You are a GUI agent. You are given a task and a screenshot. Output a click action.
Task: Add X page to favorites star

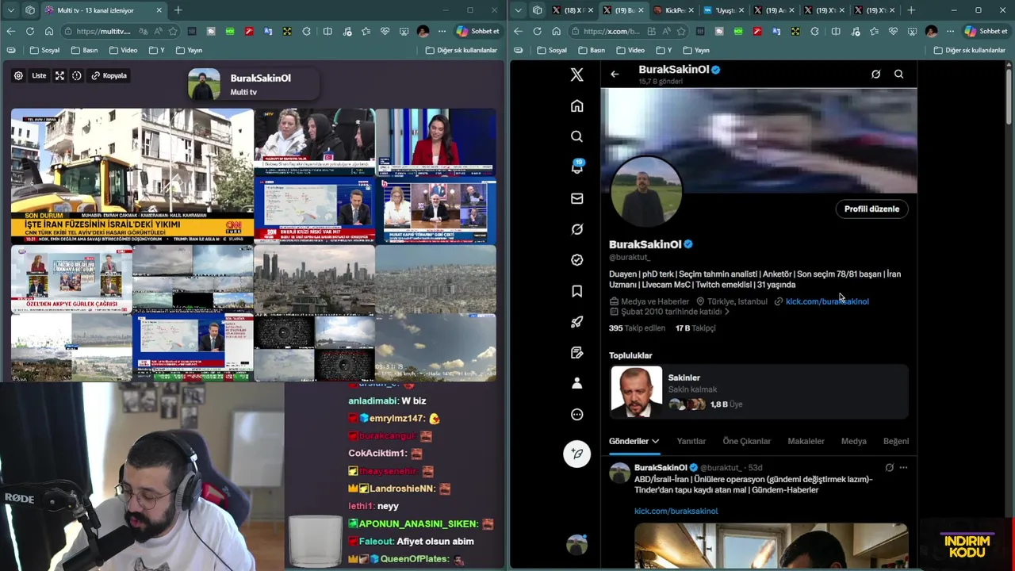[x=681, y=31]
